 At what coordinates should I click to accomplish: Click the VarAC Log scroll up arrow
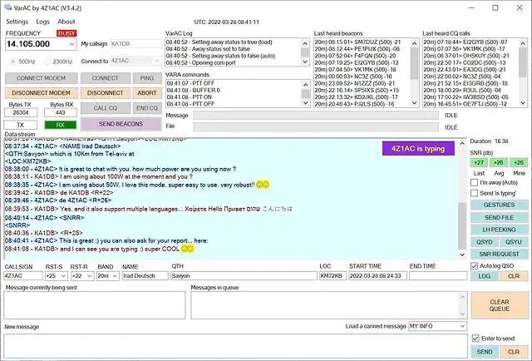click(x=305, y=43)
